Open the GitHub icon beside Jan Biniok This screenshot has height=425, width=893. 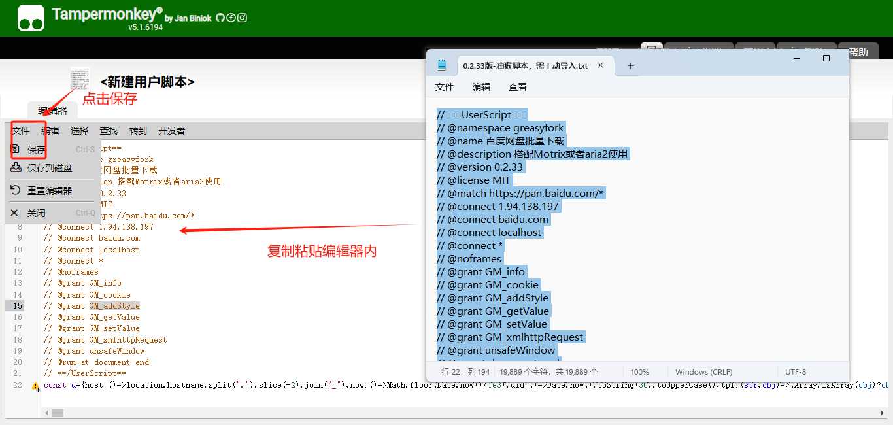click(220, 18)
